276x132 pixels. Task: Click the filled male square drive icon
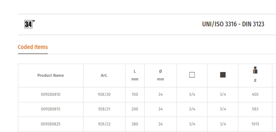pyautogui.click(x=223, y=75)
